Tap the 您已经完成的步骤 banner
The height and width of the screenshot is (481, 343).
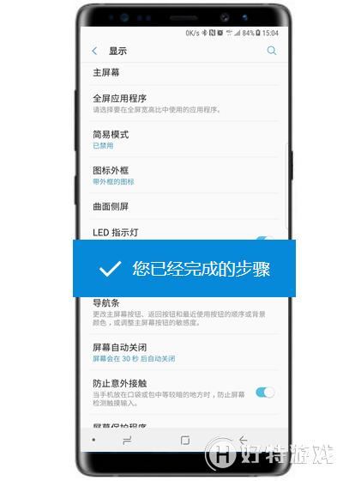point(184,268)
